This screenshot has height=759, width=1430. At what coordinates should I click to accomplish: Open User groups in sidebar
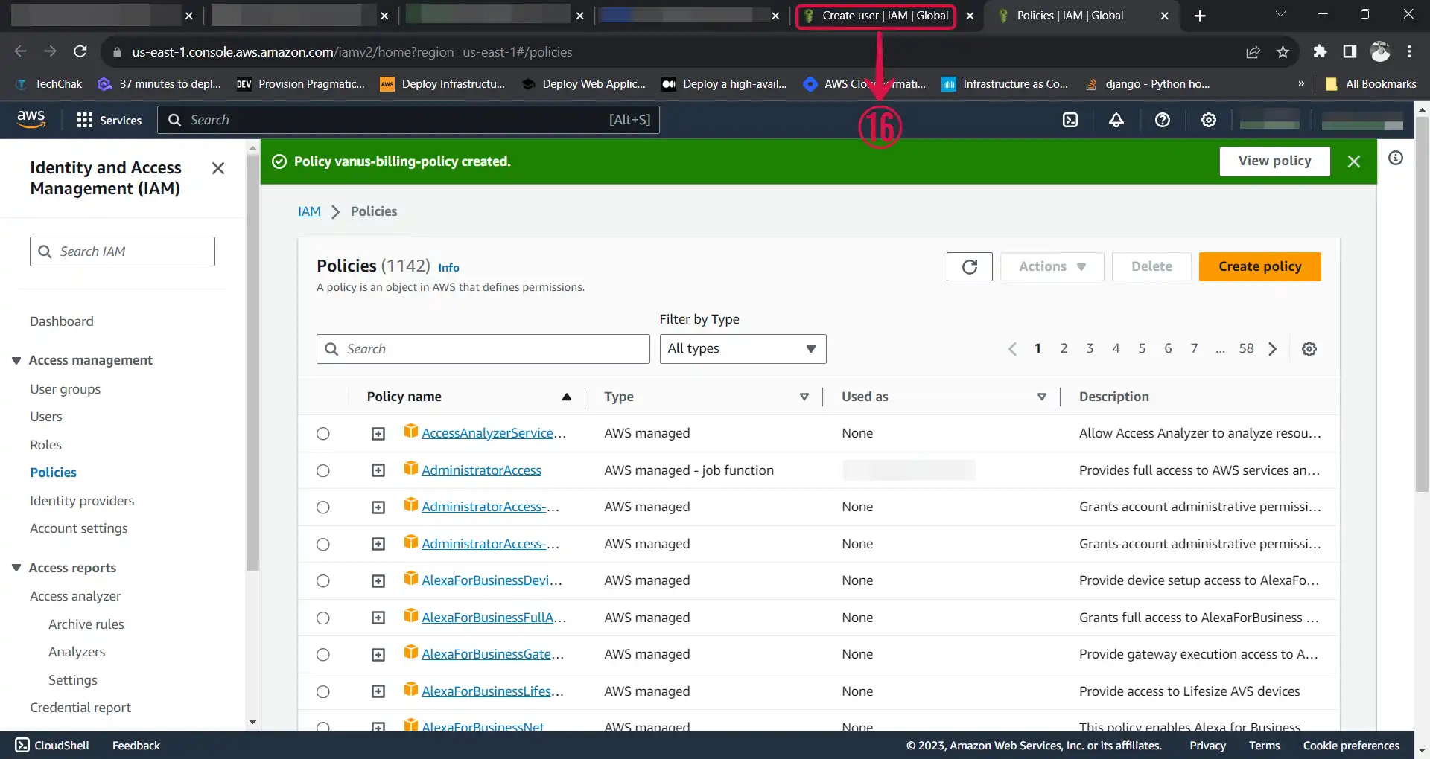coord(65,389)
